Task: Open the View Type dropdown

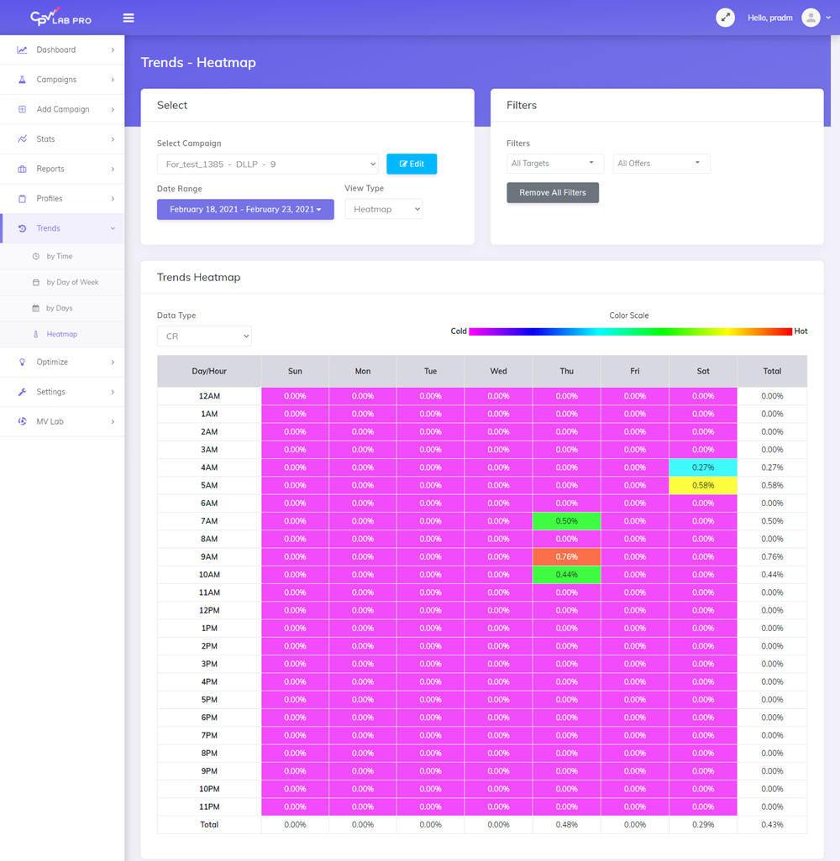Action: coord(383,209)
